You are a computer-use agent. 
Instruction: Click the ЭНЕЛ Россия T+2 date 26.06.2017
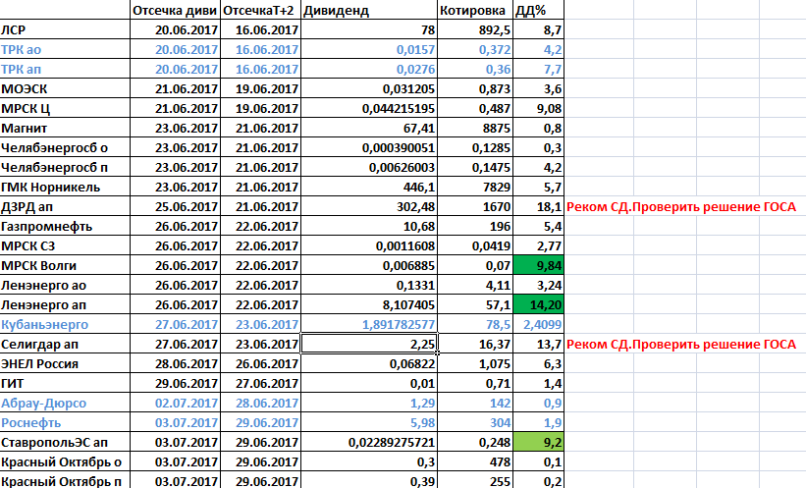coord(260,364)
